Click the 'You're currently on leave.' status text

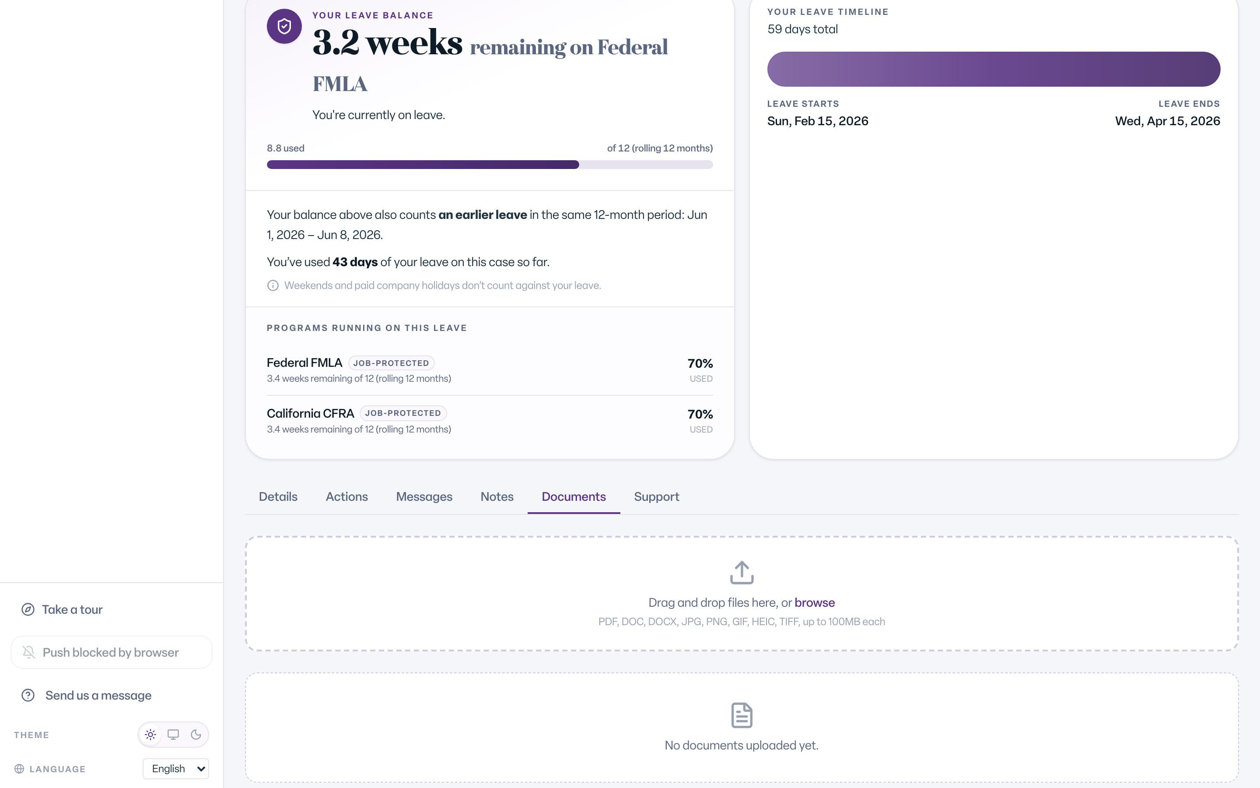coord(378,115)
